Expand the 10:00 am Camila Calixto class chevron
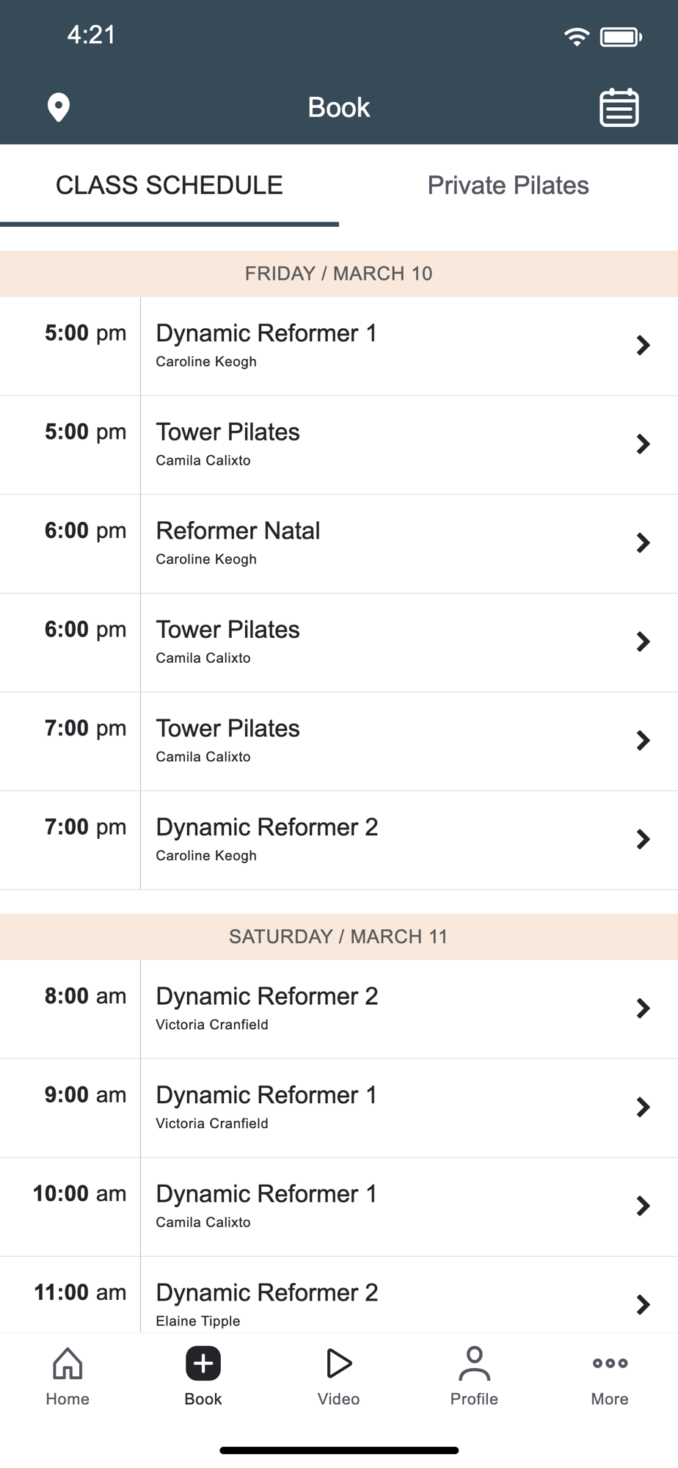Image resolution: width=678 pixels, height=1468 pixels. click(643, 1207)
